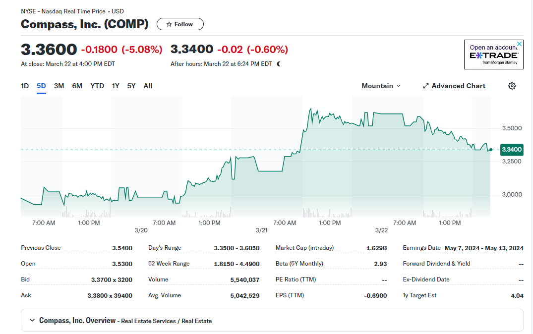533x334 pixels.
Task: Show the All time chart range
Action: coord(148,86)
